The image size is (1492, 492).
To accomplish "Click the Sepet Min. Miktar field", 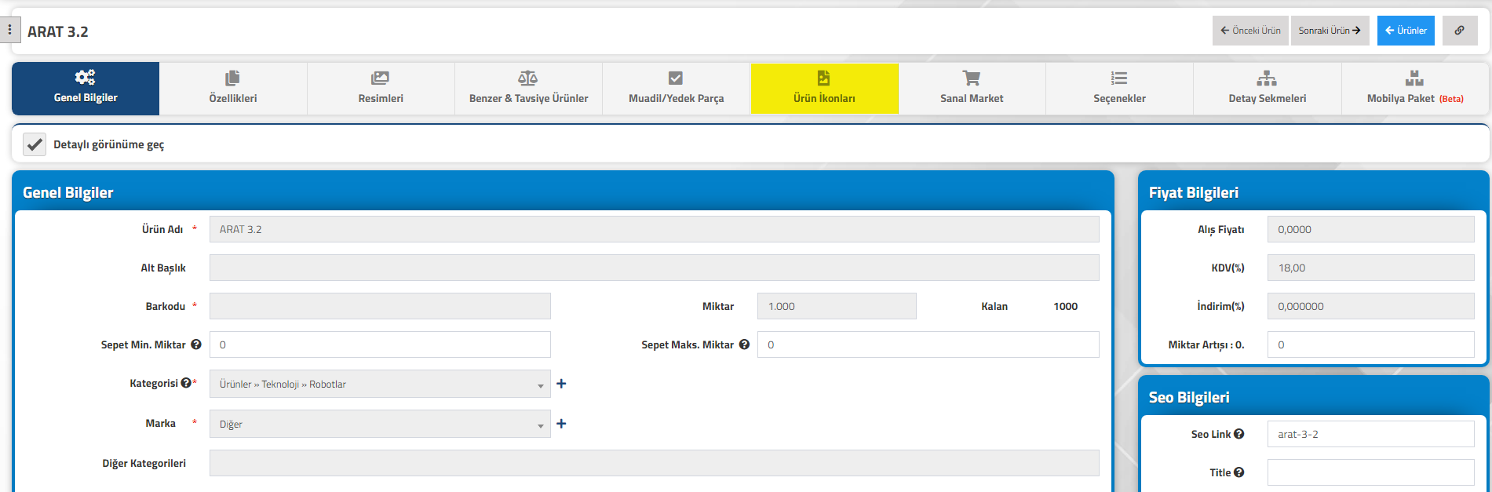I will (x=380, y=344).
